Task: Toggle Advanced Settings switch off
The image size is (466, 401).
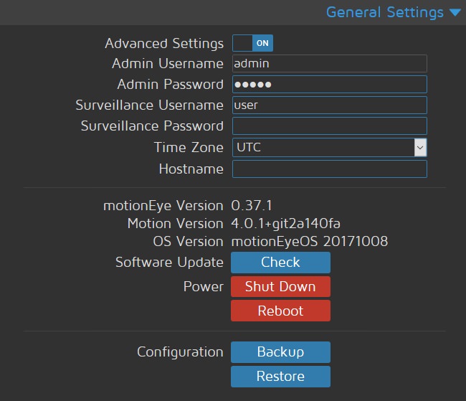Action: pos(252,43)
